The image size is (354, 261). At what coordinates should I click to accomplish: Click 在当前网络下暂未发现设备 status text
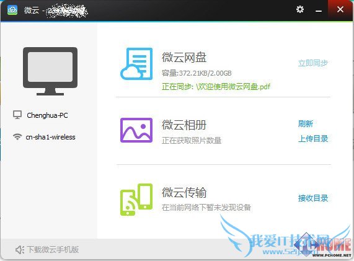click(206, 207)
